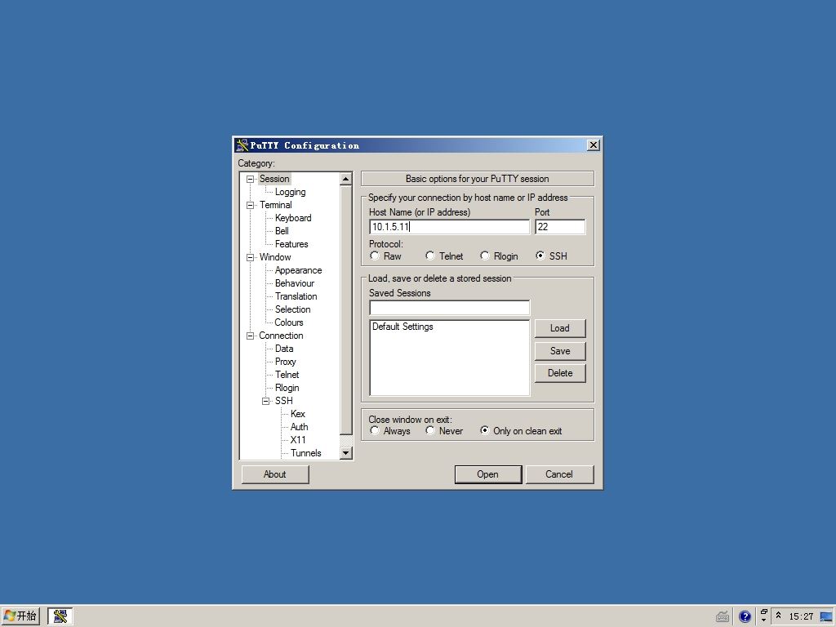Open the Translation category
This screenshot has height=627, width=836.
click(296, 296)
